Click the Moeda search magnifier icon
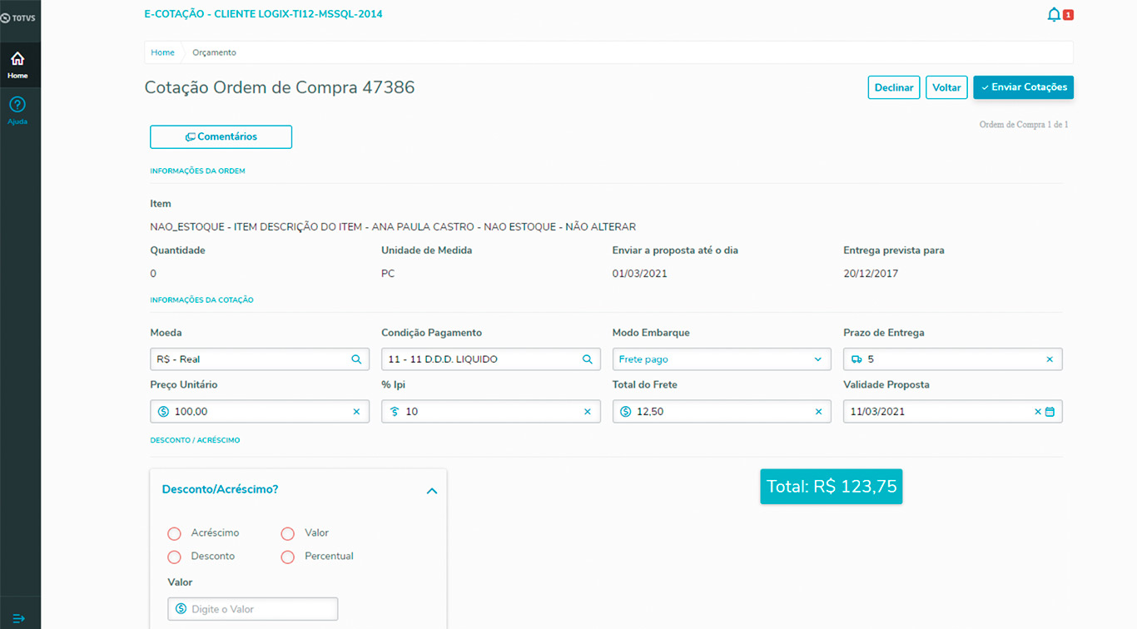 (x=356, y=359)
